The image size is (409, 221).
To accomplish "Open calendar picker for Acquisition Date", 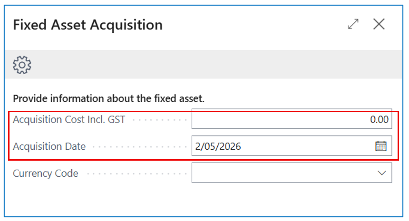I will pos(381,146).
